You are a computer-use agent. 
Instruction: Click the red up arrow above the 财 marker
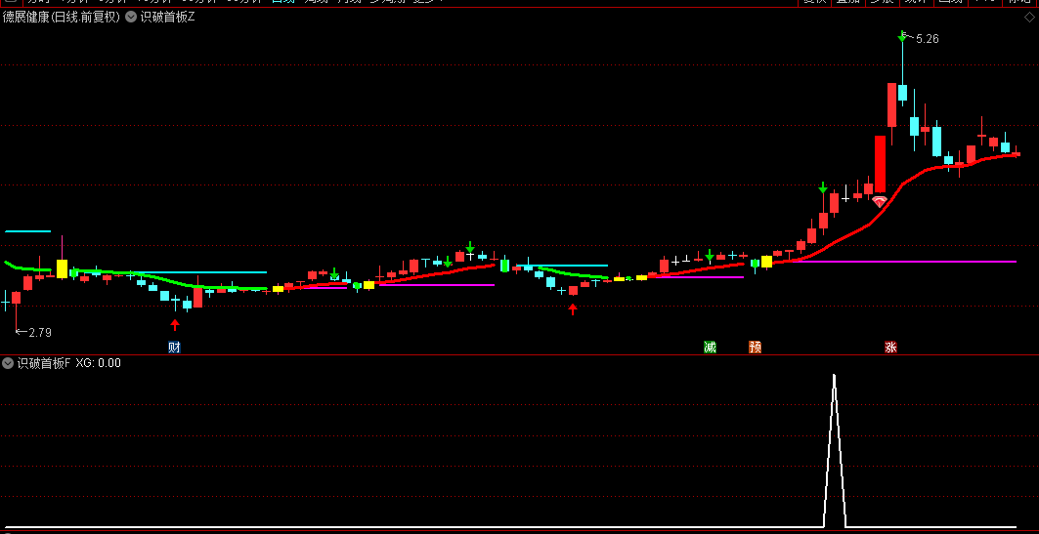175,324
